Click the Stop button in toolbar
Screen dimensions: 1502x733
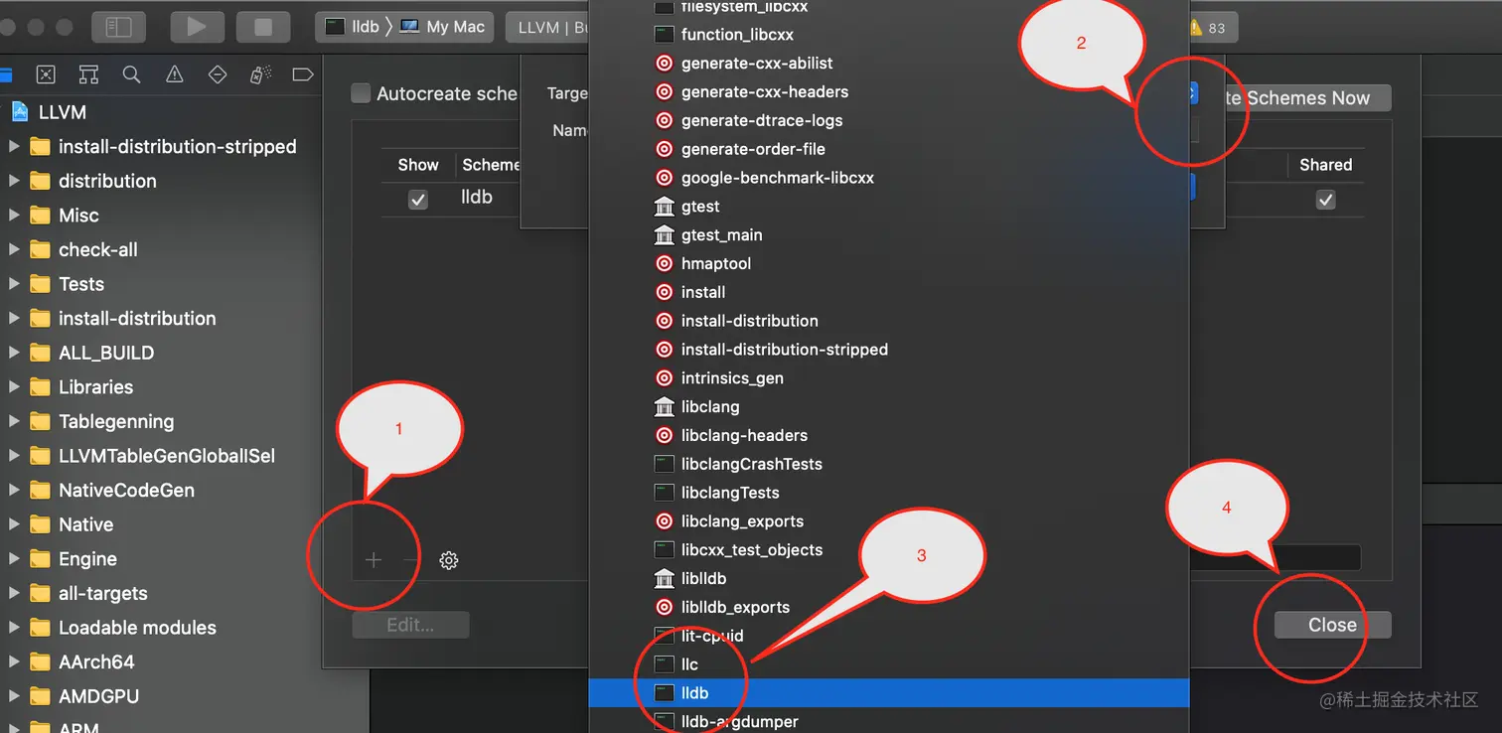263,27
